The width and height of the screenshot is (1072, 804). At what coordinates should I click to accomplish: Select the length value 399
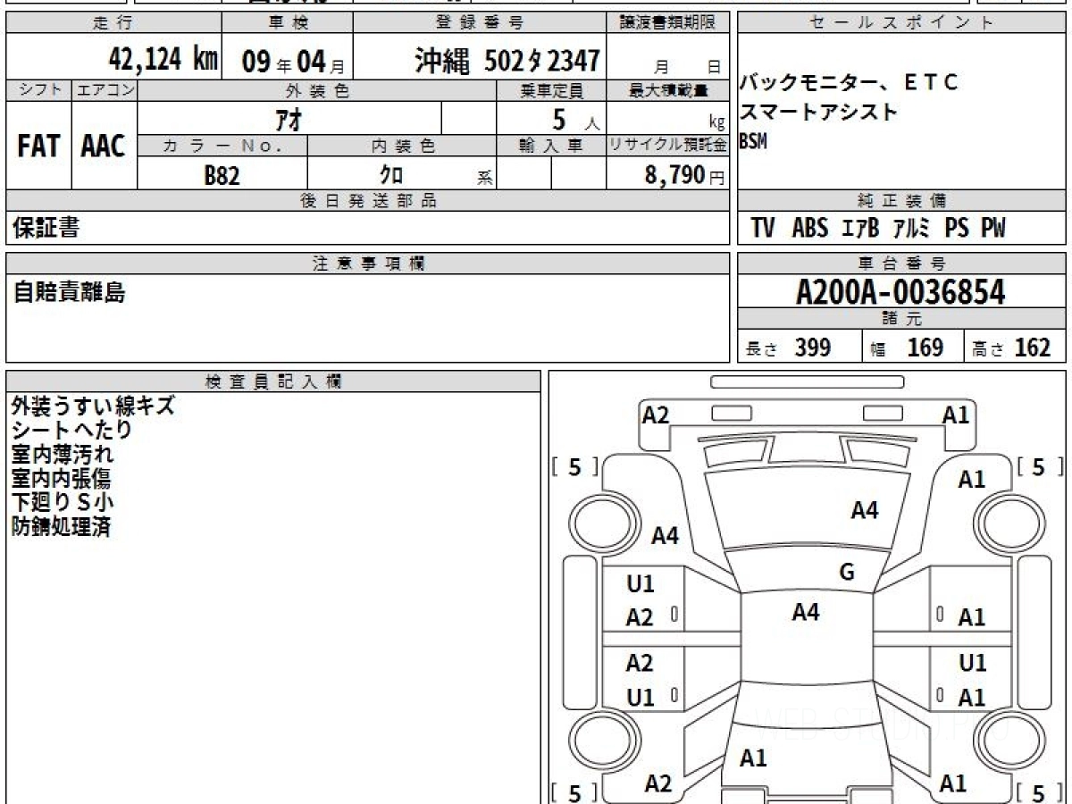coord(813,348)
